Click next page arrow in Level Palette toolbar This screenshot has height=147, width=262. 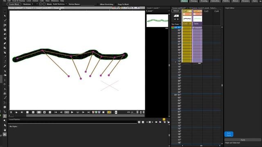coord(152,122)
